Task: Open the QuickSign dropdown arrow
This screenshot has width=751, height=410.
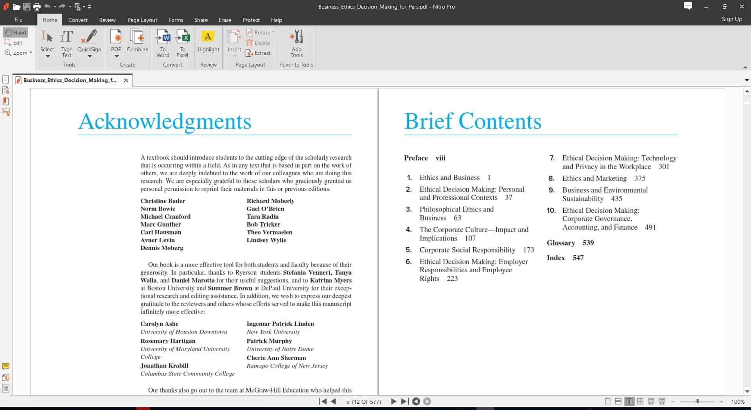Action: (x=89, y=57)
